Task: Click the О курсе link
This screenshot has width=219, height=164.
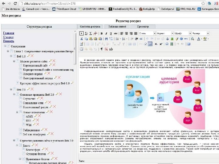Action: click(8, 37)
